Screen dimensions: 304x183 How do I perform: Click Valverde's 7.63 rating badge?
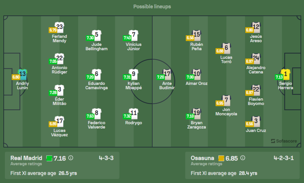tap(90, 116)
